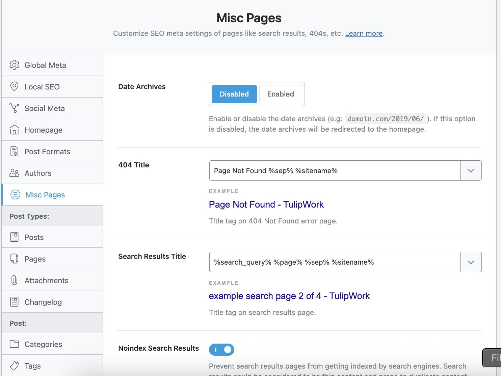The height and width of the screenshot is (376, 501).
Task: Select the Post Formats tab
Action: point(52,152)
